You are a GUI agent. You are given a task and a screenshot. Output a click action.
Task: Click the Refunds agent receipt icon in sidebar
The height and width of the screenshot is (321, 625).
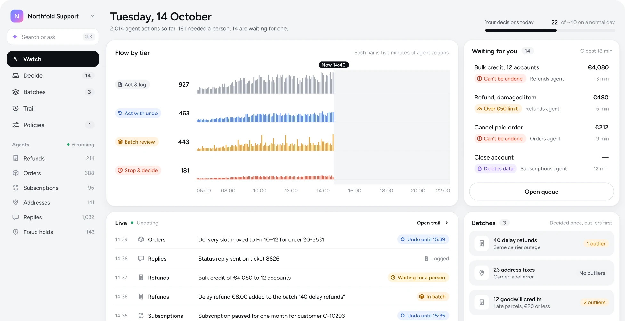tap(15, 158)
